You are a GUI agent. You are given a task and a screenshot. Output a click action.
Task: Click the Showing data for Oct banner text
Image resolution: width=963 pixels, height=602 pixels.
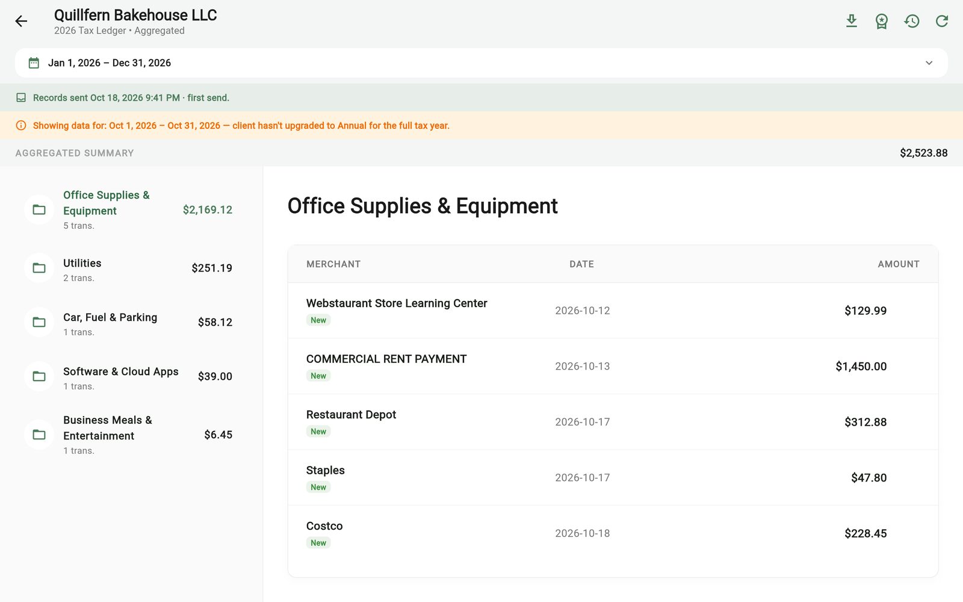click(241, 125)
